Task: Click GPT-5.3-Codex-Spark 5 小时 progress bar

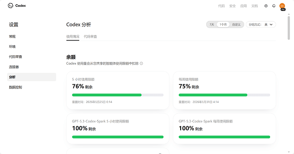Action: tap(118, 137)
